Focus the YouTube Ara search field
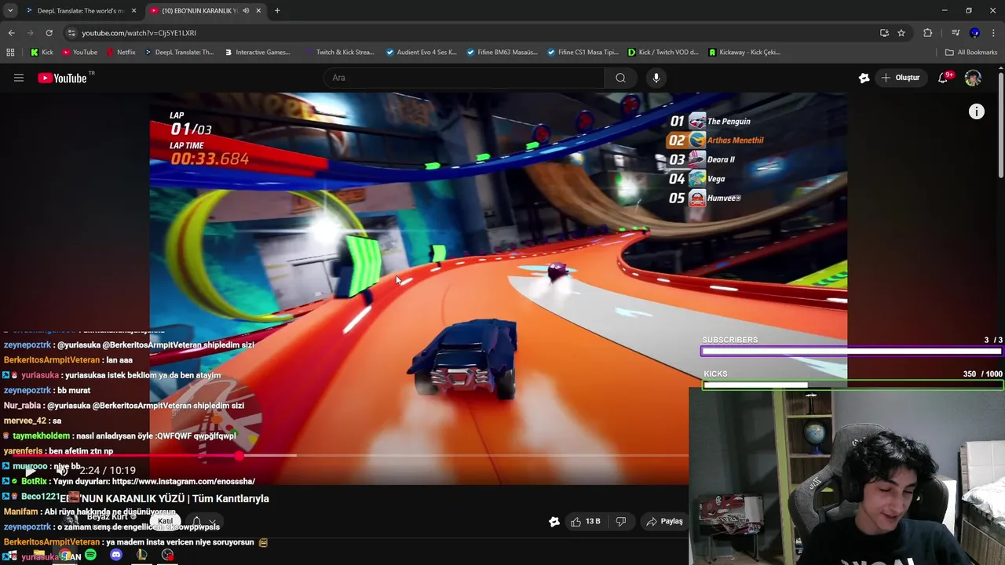Image resolution: width=1005 pixels, height=565 pixels. click(463, 78)
